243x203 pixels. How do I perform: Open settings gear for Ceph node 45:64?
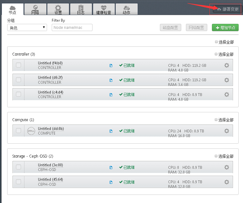(x=227, y=182)
